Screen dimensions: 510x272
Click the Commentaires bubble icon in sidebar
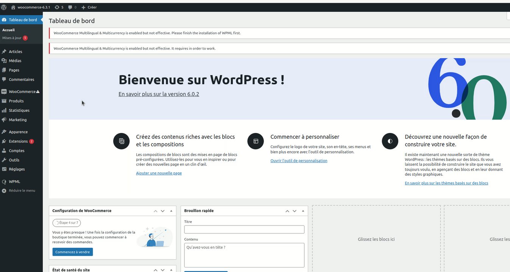pyautogui.click(x=4, y=79)
